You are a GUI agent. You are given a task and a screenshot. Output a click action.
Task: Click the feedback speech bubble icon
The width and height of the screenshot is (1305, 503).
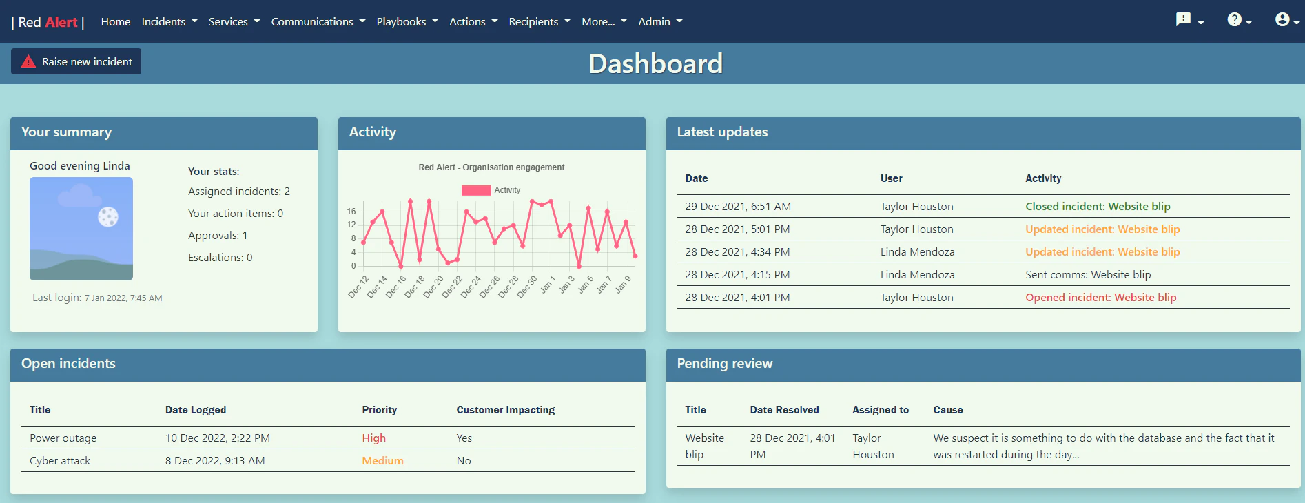point(1184,20)
